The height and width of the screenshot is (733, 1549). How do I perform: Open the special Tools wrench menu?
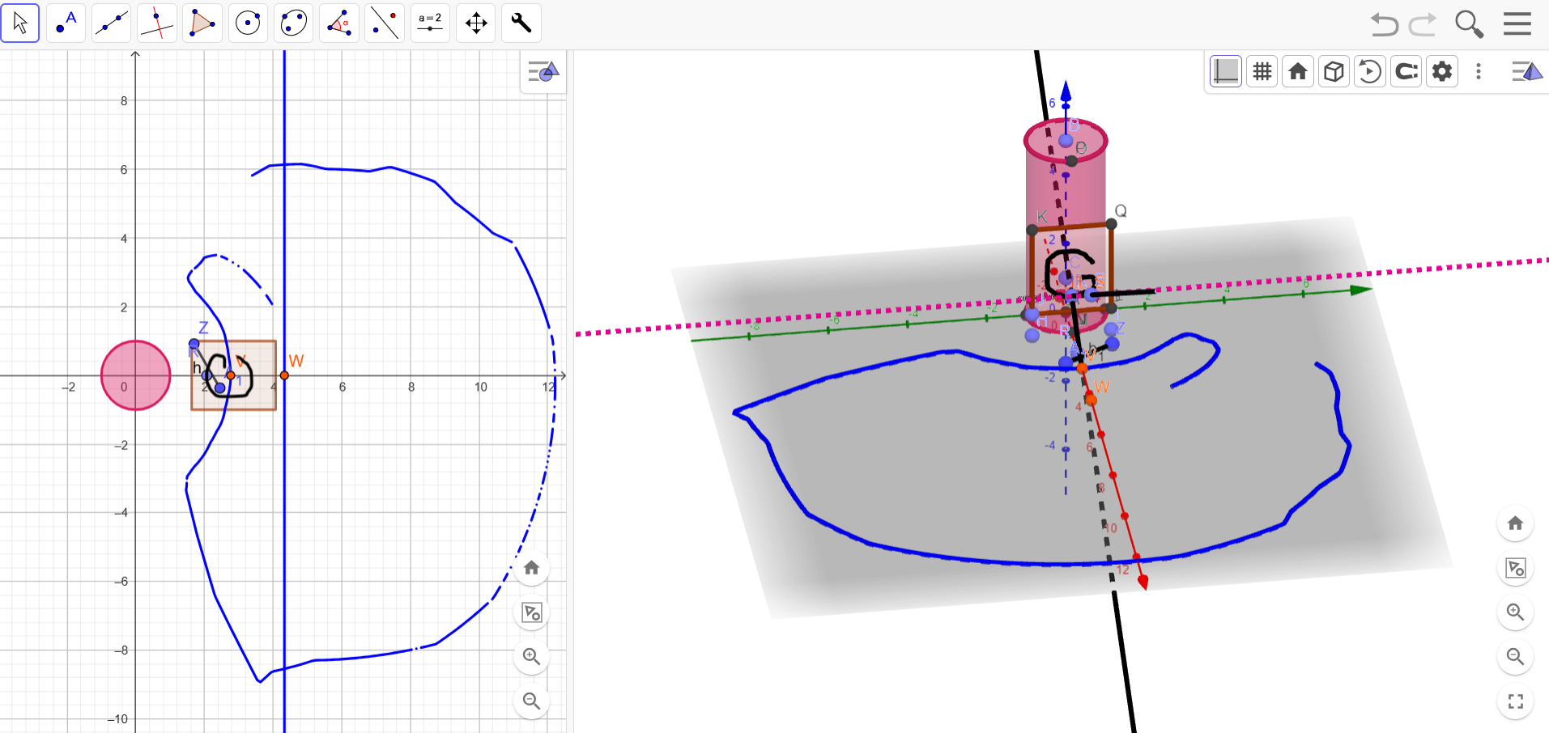point(521,23)
